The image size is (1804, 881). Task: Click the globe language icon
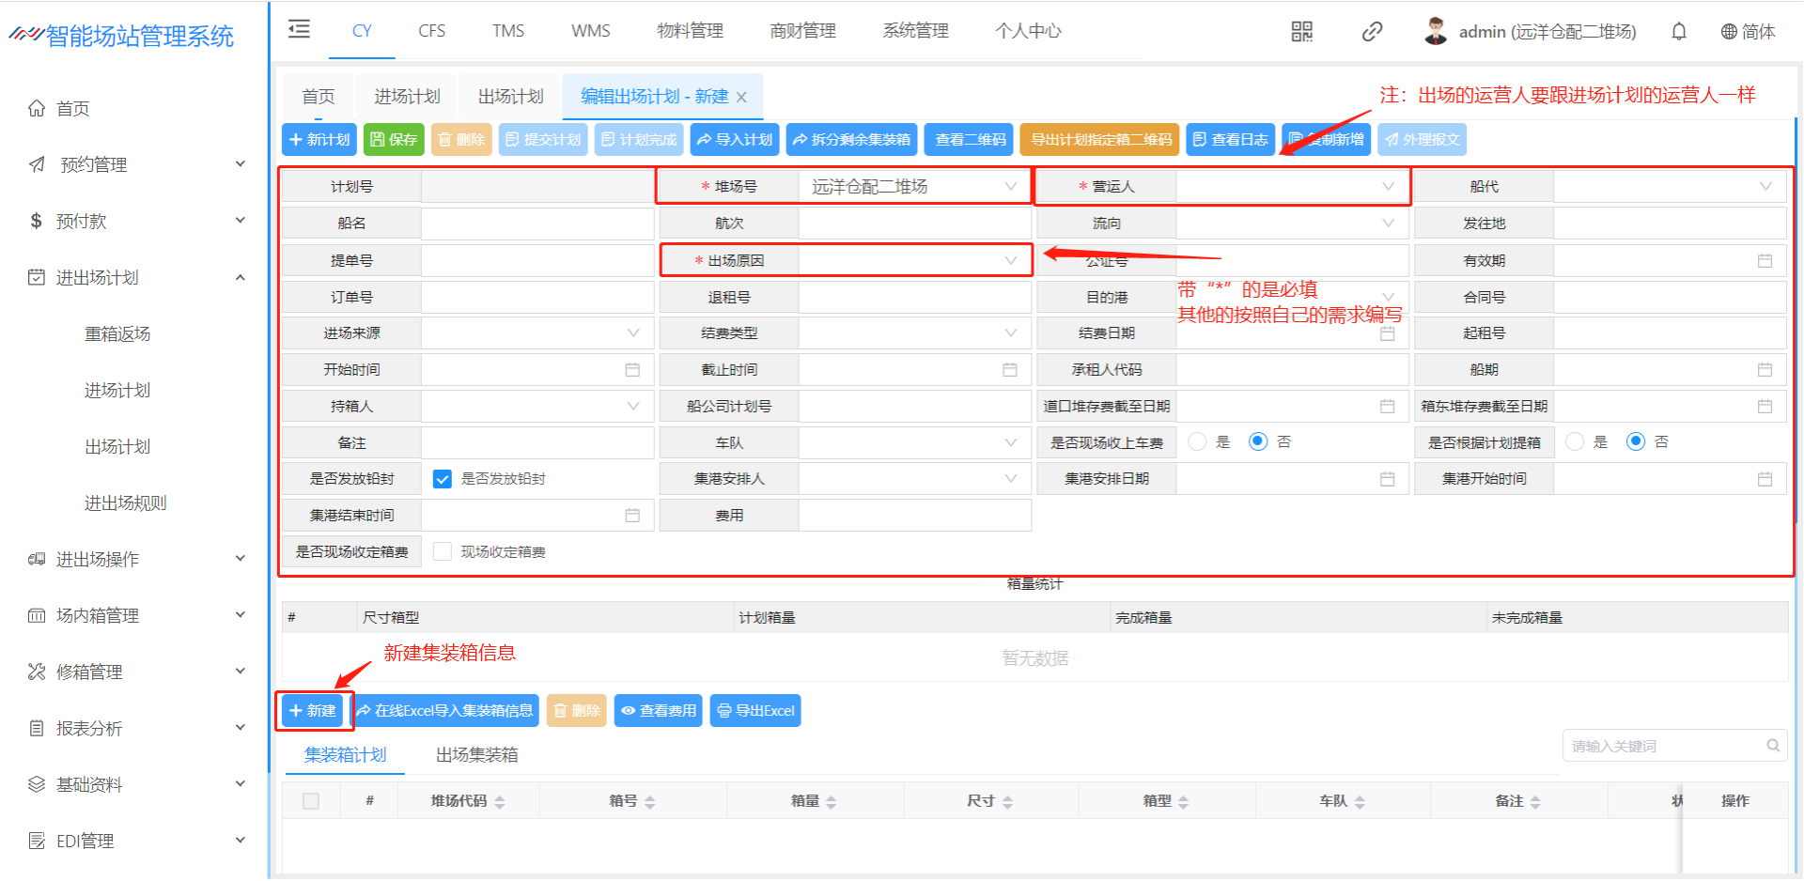(x=1728, y=32)
